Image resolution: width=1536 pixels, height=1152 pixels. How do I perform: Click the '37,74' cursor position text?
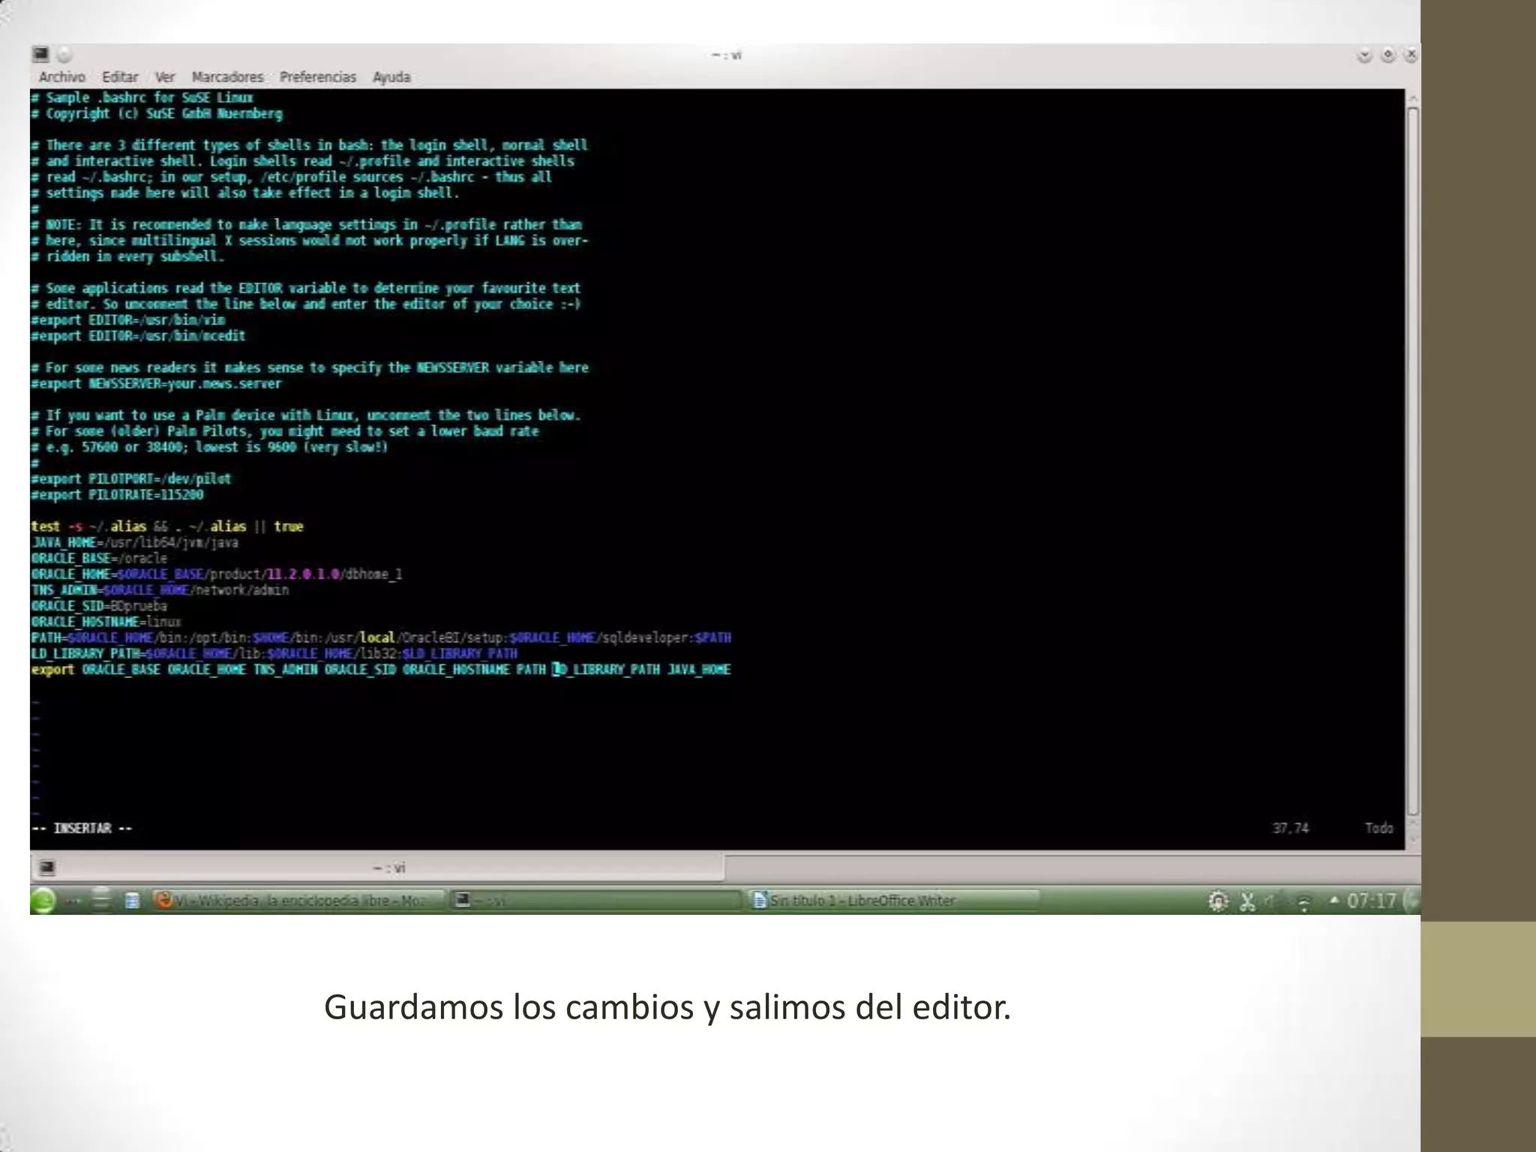pos(1290,828)
